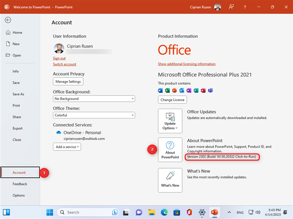Expand Update Options menu
Image resolution: width=293 pixels, height=219 pixels.
coord(170,121)
